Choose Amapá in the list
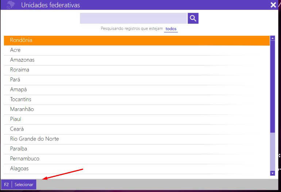281x192 pixels. (x=137, y=90)
